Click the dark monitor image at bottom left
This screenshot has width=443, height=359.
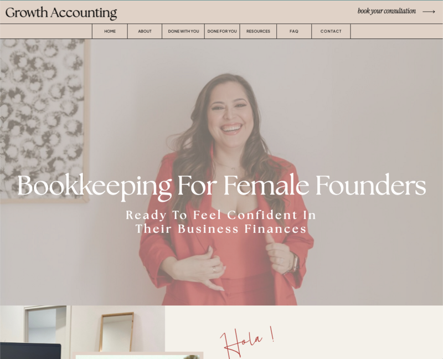[30, 351]
